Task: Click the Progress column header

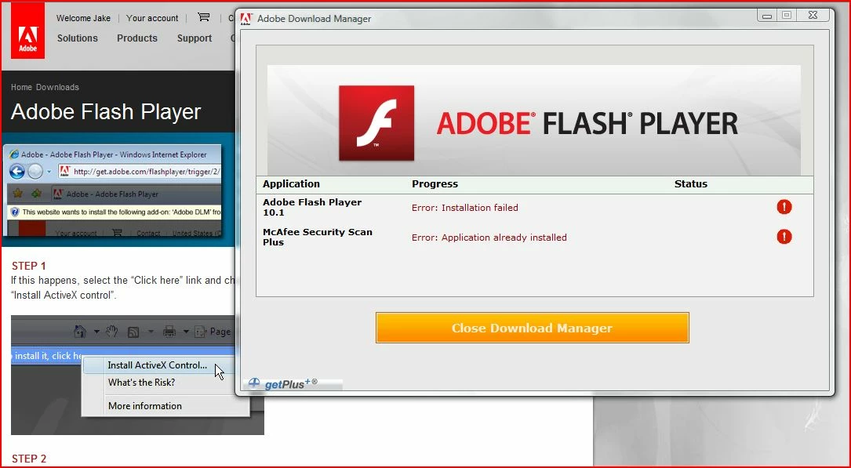Action: tap(435, 184)
